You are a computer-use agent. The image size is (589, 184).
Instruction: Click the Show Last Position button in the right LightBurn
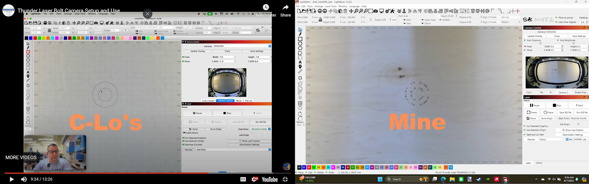[x=572, y=130]
